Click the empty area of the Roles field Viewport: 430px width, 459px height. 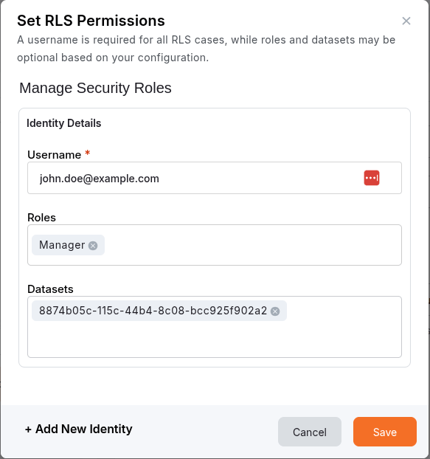pyautogui.click(x=252, y=245)
